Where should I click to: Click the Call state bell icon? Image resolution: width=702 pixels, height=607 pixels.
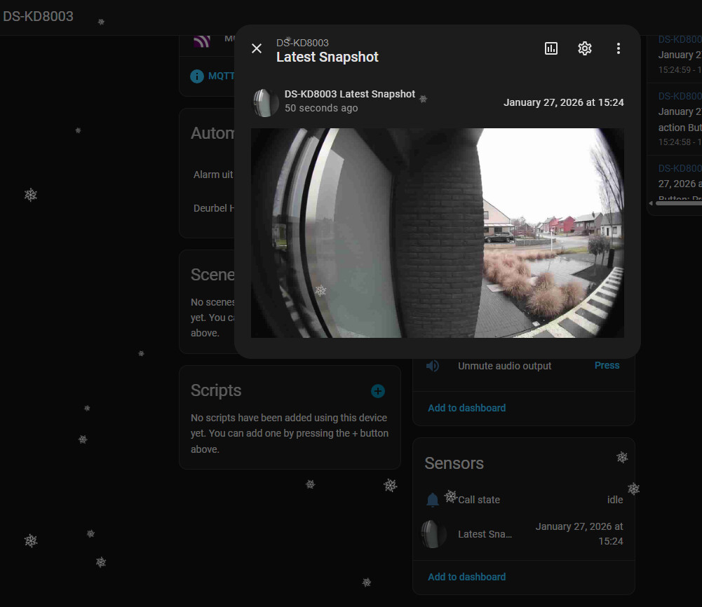coord(433,500)
